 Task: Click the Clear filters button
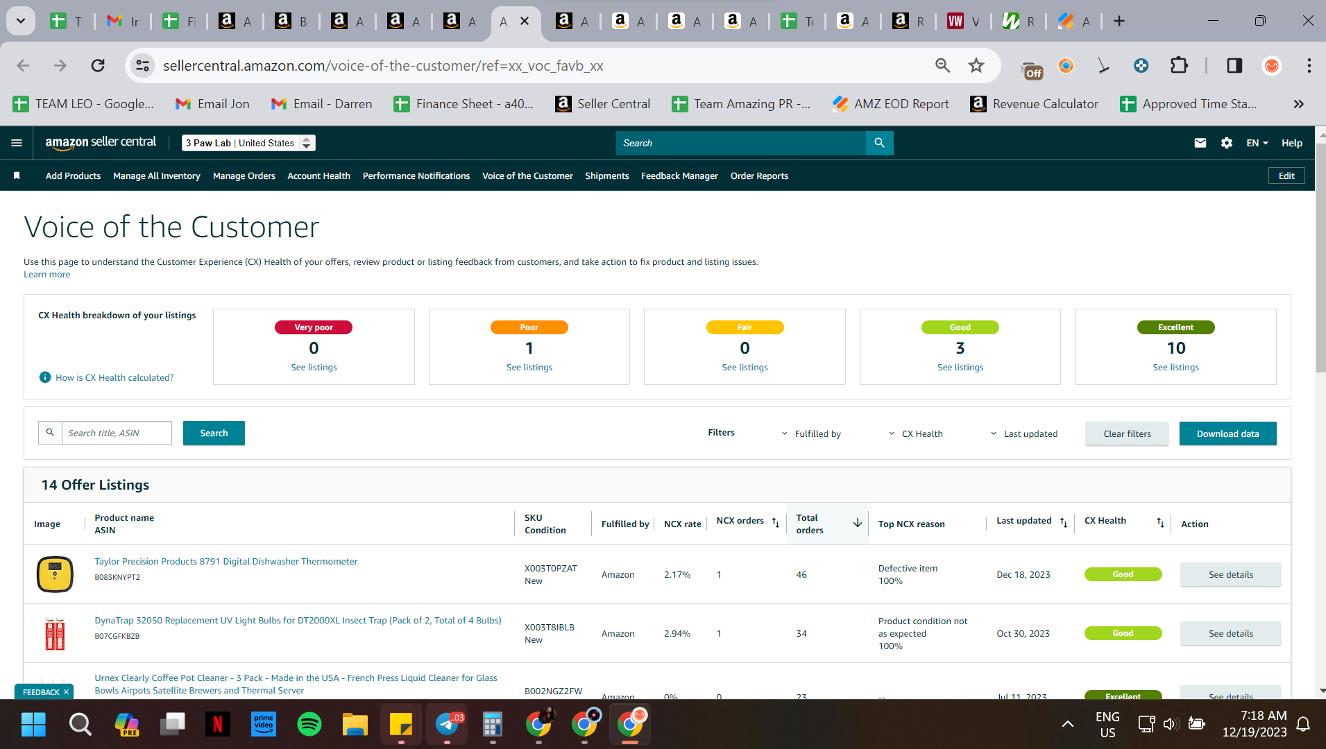tap(1127, 433)
